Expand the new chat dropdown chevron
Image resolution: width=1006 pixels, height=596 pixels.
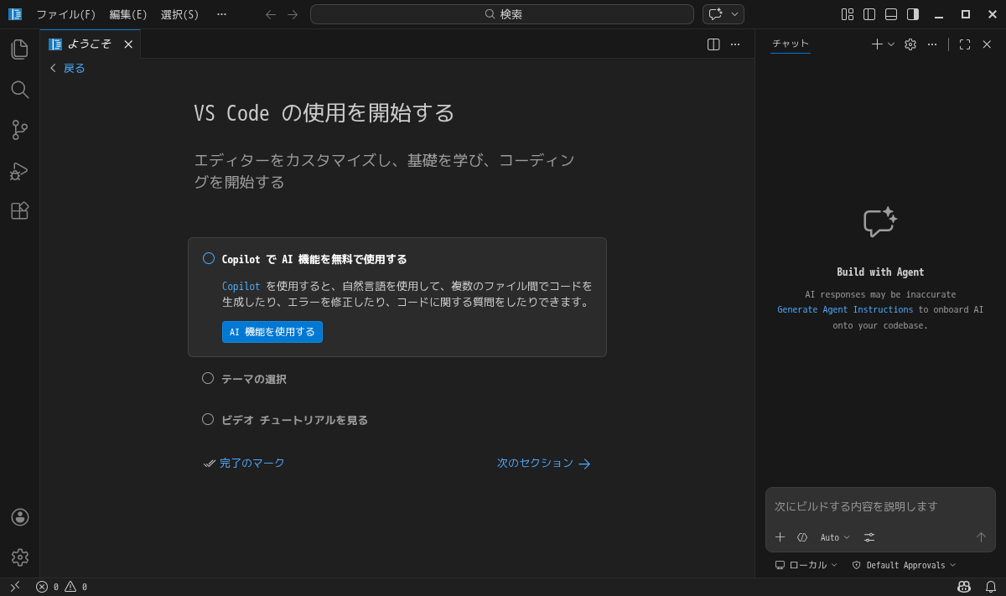pyautogui.click(x=891, y=44)
